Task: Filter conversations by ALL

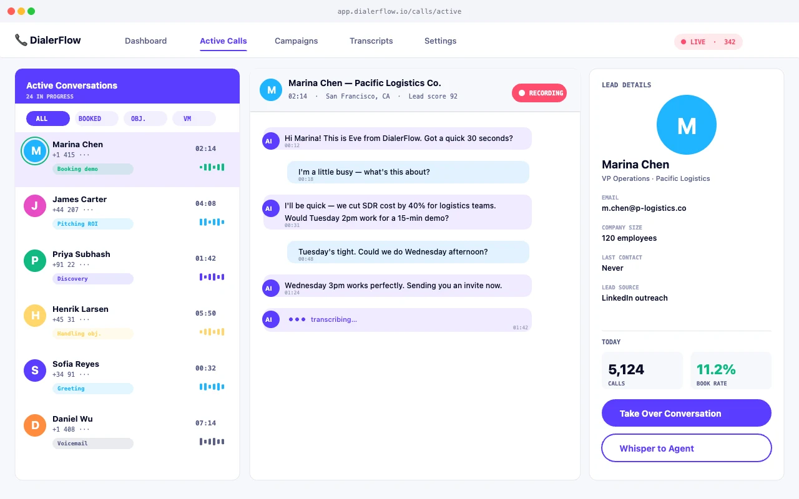Action: coord(48,119)
